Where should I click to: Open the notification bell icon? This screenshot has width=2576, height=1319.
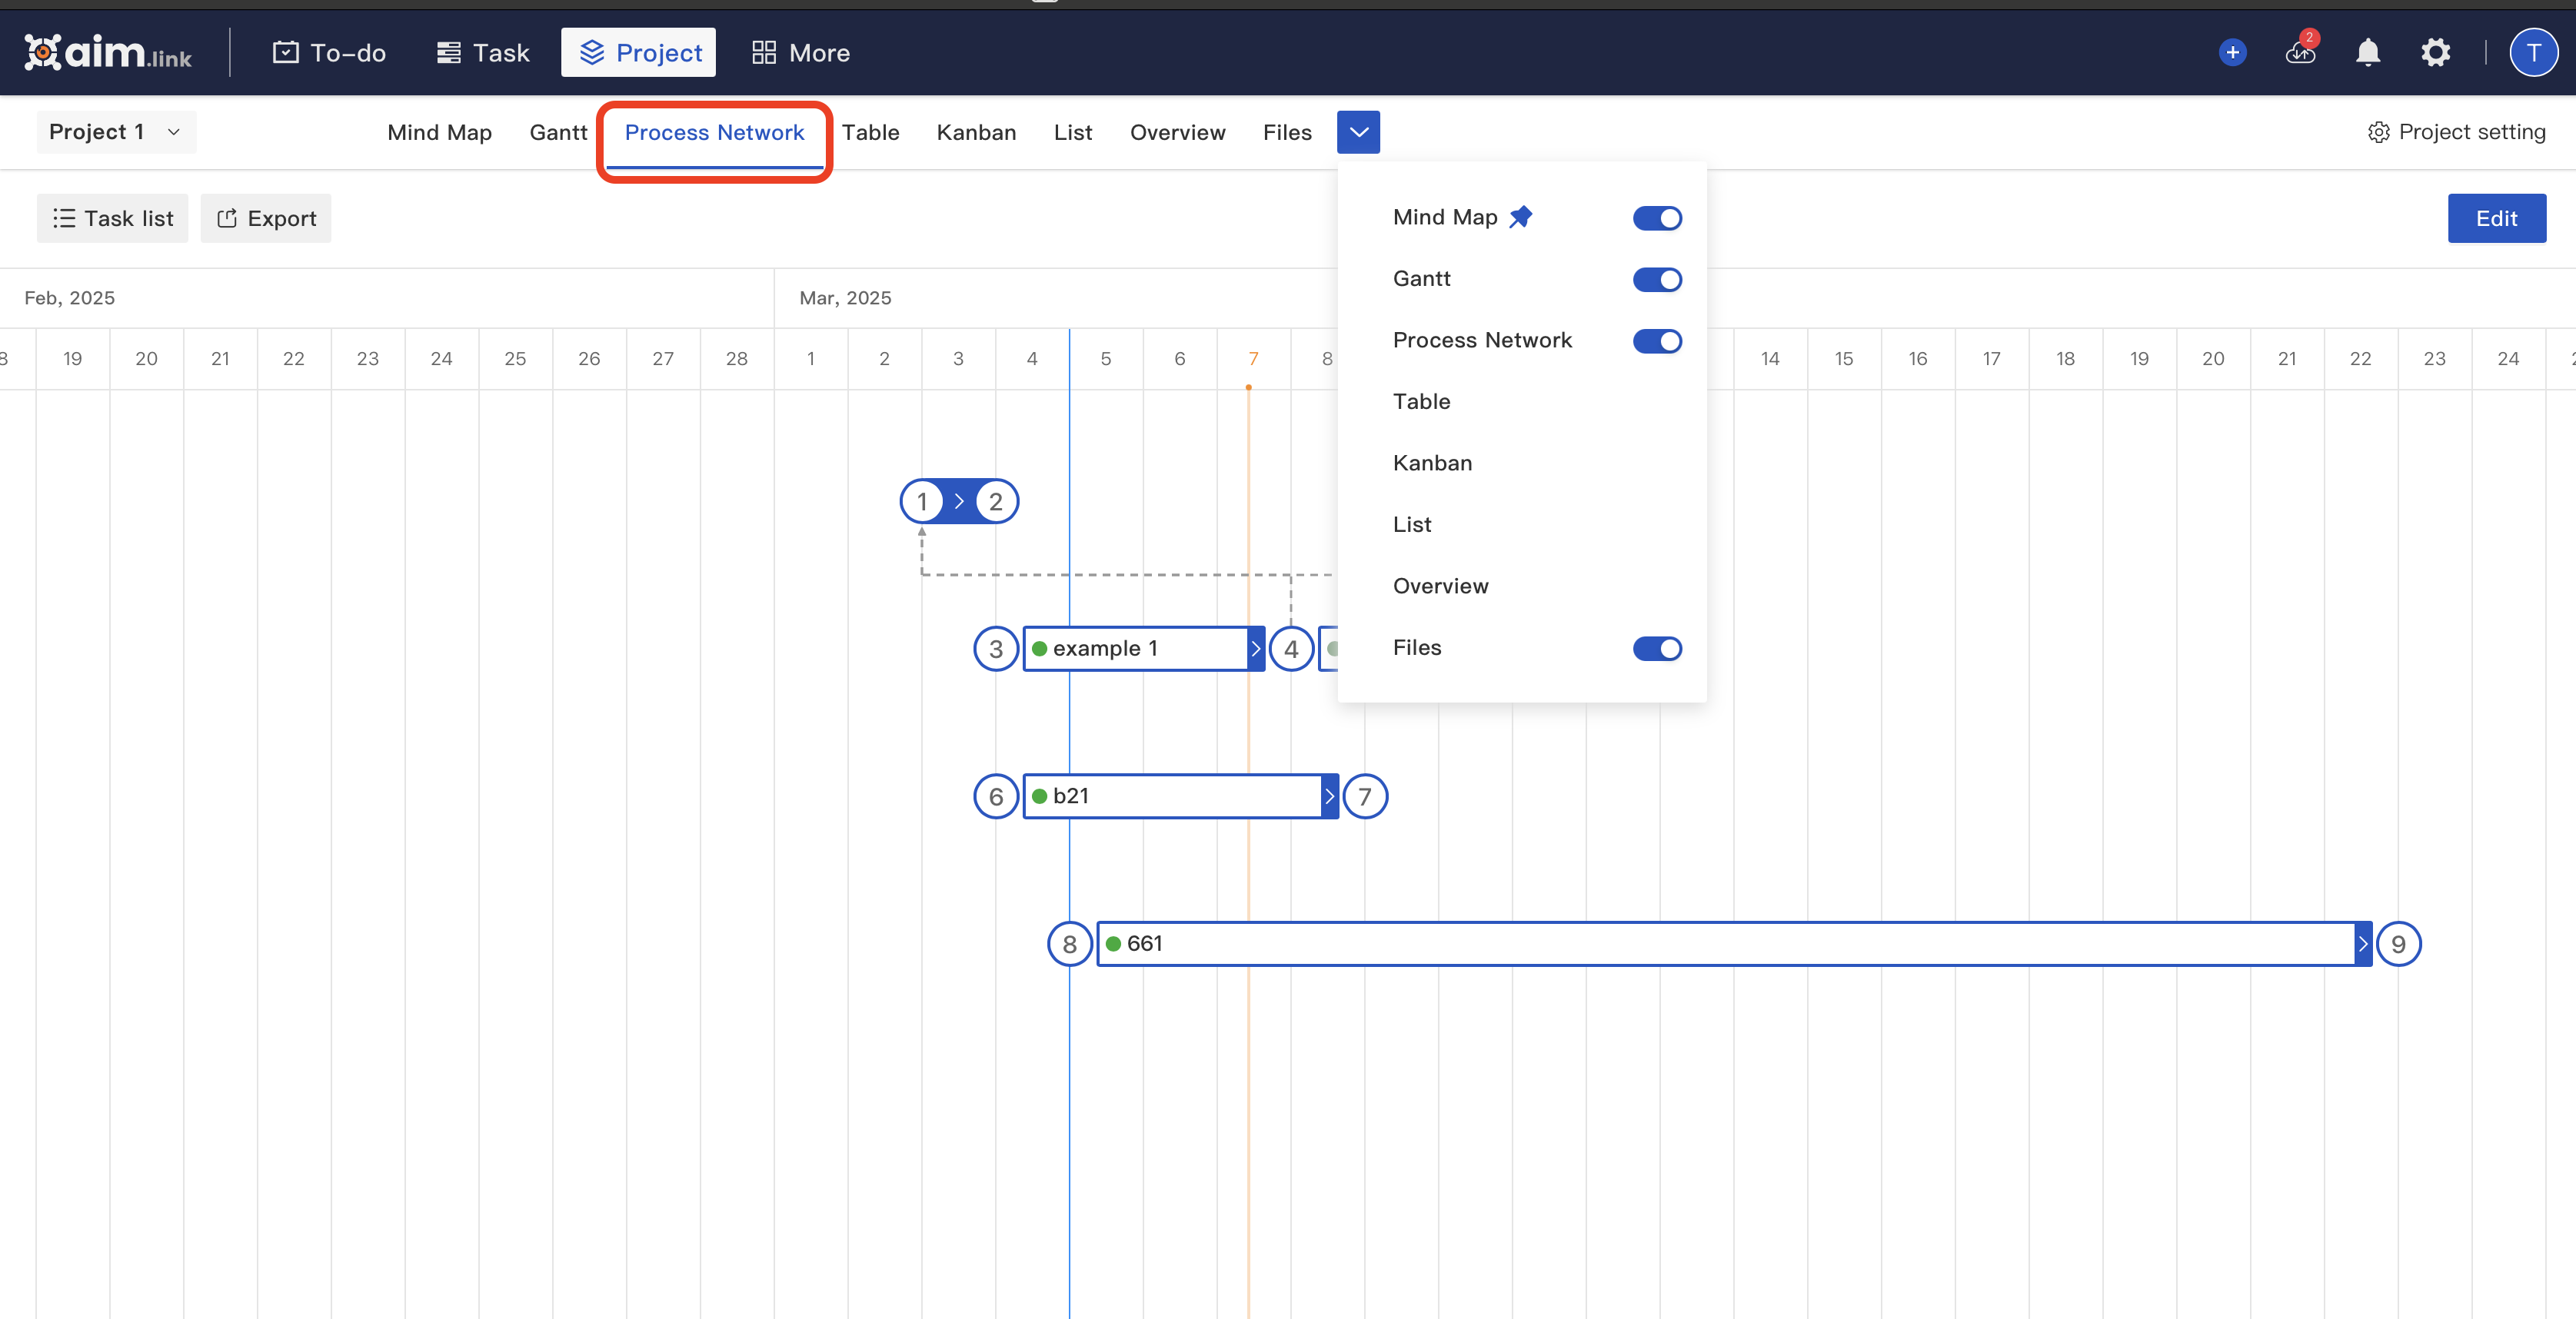[x=2368, y=52]
